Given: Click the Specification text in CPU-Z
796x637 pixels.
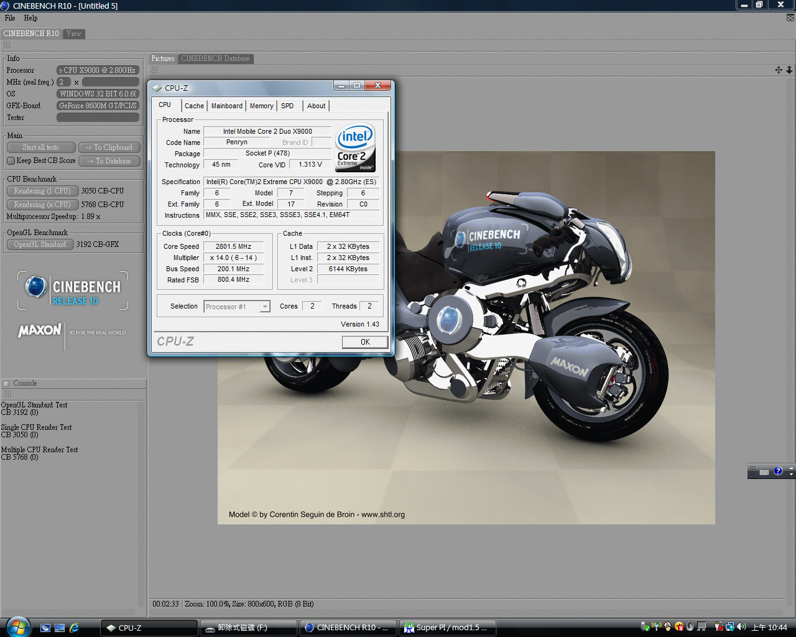Looking at the screenshot, I should tap(292, 182).
